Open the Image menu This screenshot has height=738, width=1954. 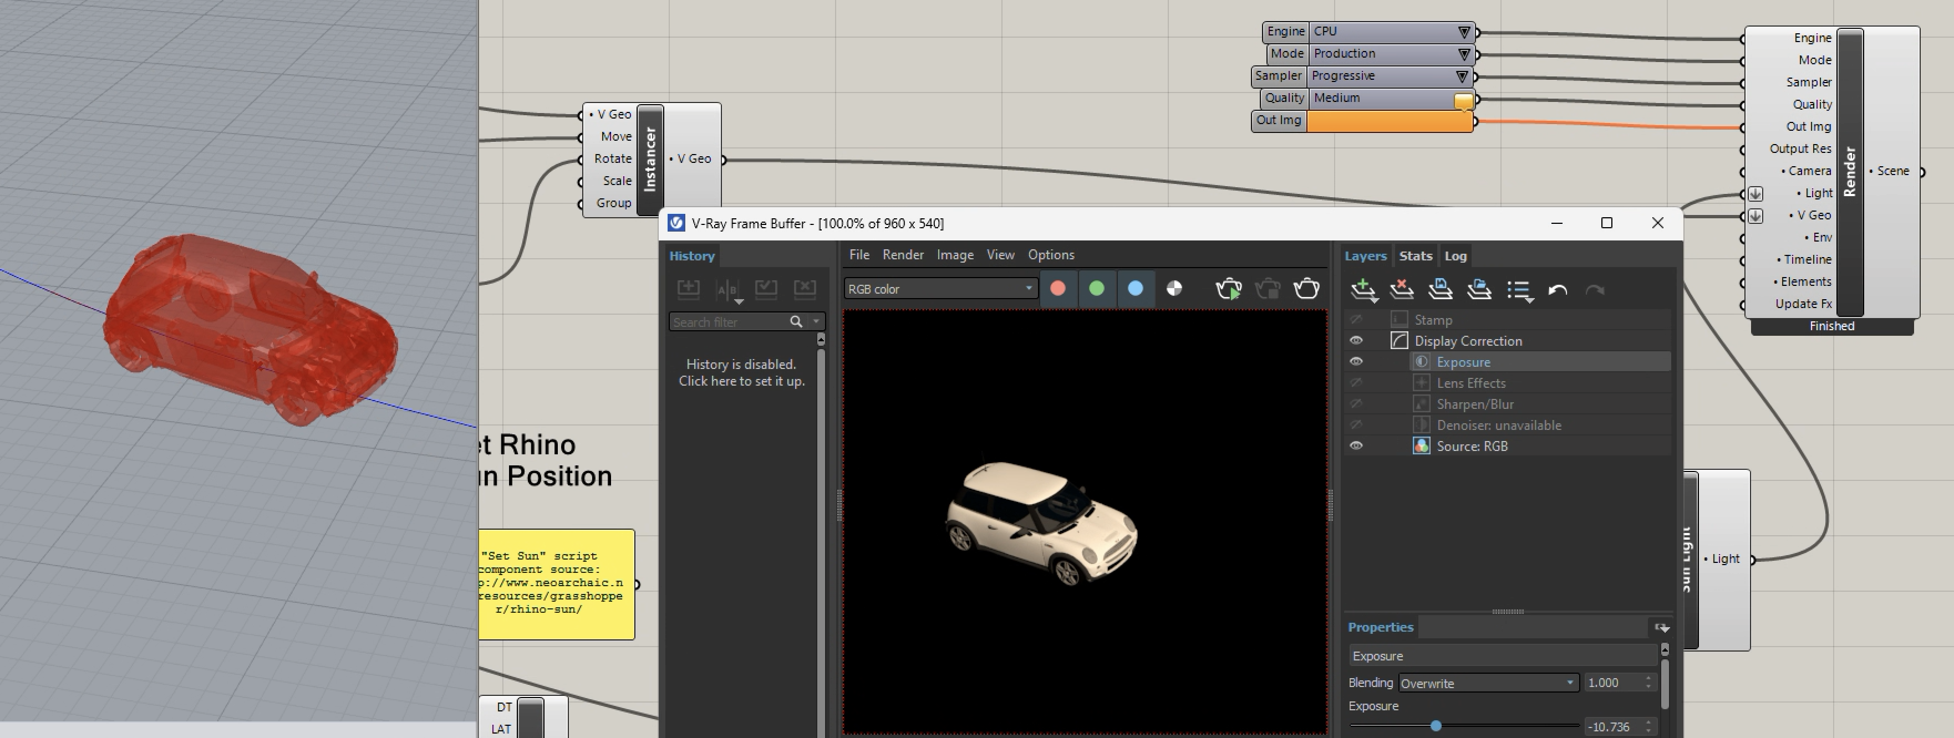[955, 255]
